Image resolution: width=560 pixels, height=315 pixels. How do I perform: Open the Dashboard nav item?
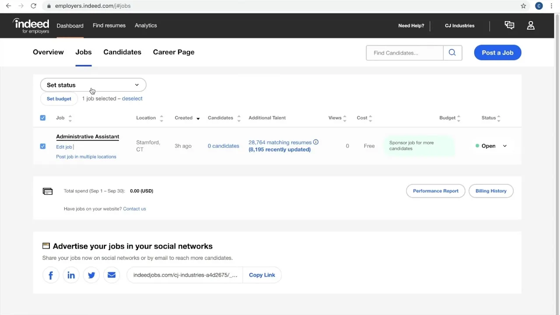coord(70,26)
